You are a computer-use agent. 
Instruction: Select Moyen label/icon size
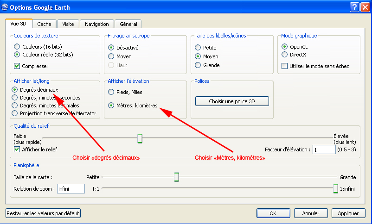pyautogui.click(x=198, y=56)
